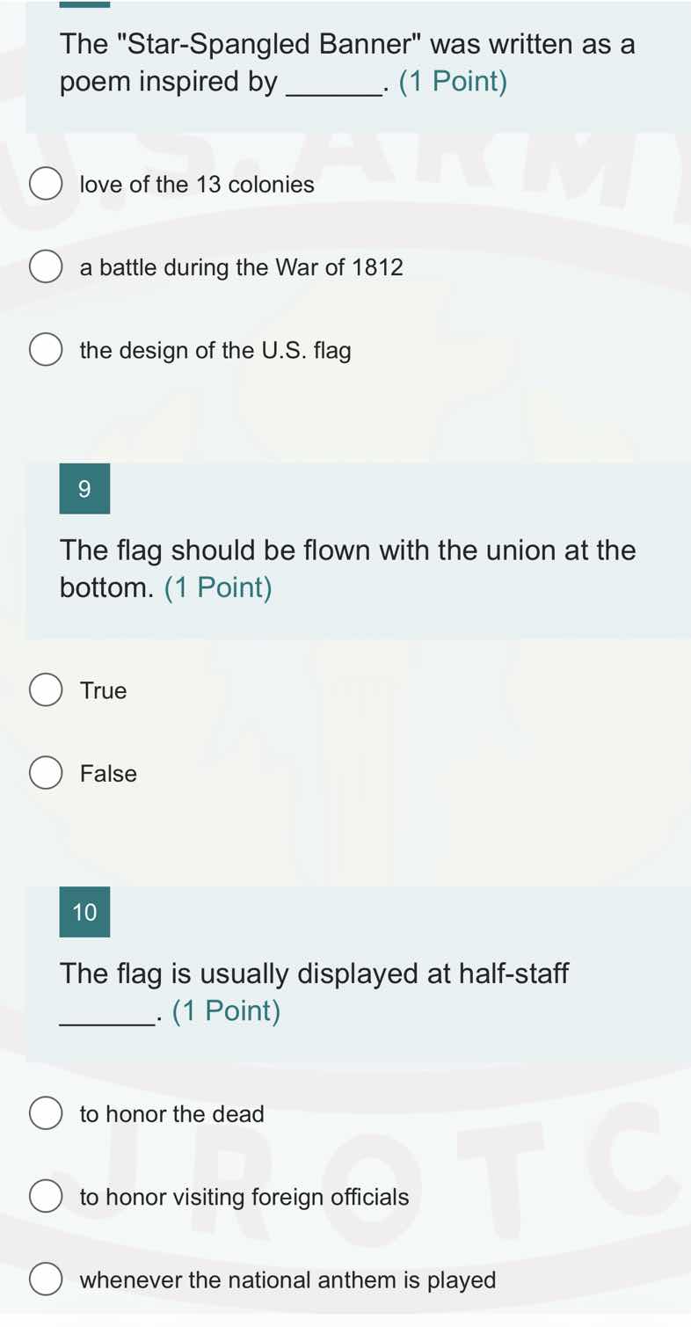The image size is (691, 1327).
Task: Click the header area of question 9
Action: [x=352, y=489]
